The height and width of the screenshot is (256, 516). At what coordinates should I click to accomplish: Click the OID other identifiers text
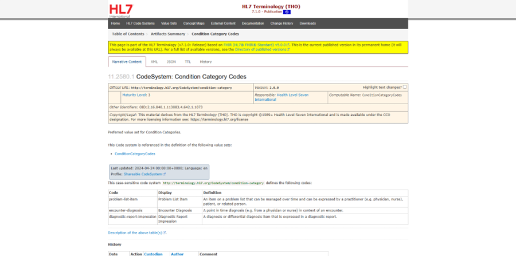click(171, 107)
